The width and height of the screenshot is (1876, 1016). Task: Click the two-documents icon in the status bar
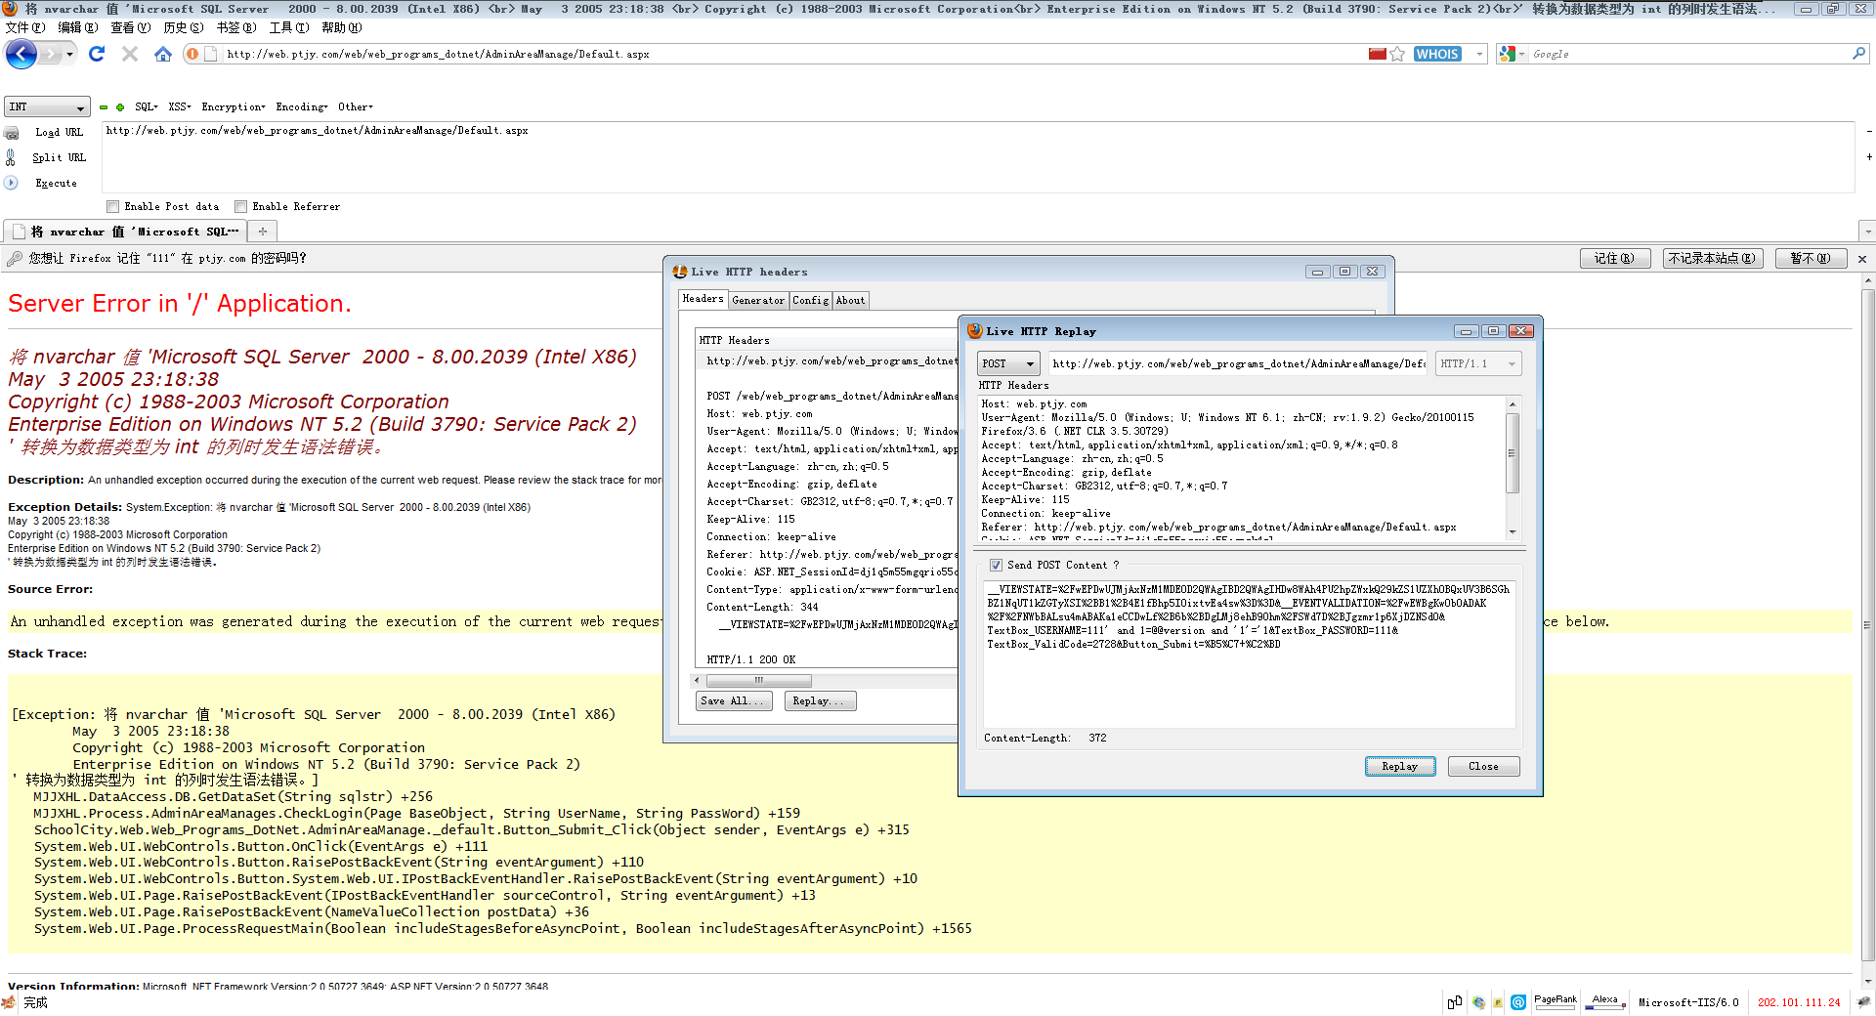point(1455,1002)
